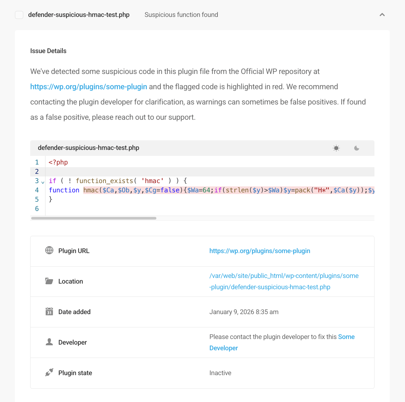Switch the code viewer to light theme
Screen dimensions: 405x402
point(336,148)
